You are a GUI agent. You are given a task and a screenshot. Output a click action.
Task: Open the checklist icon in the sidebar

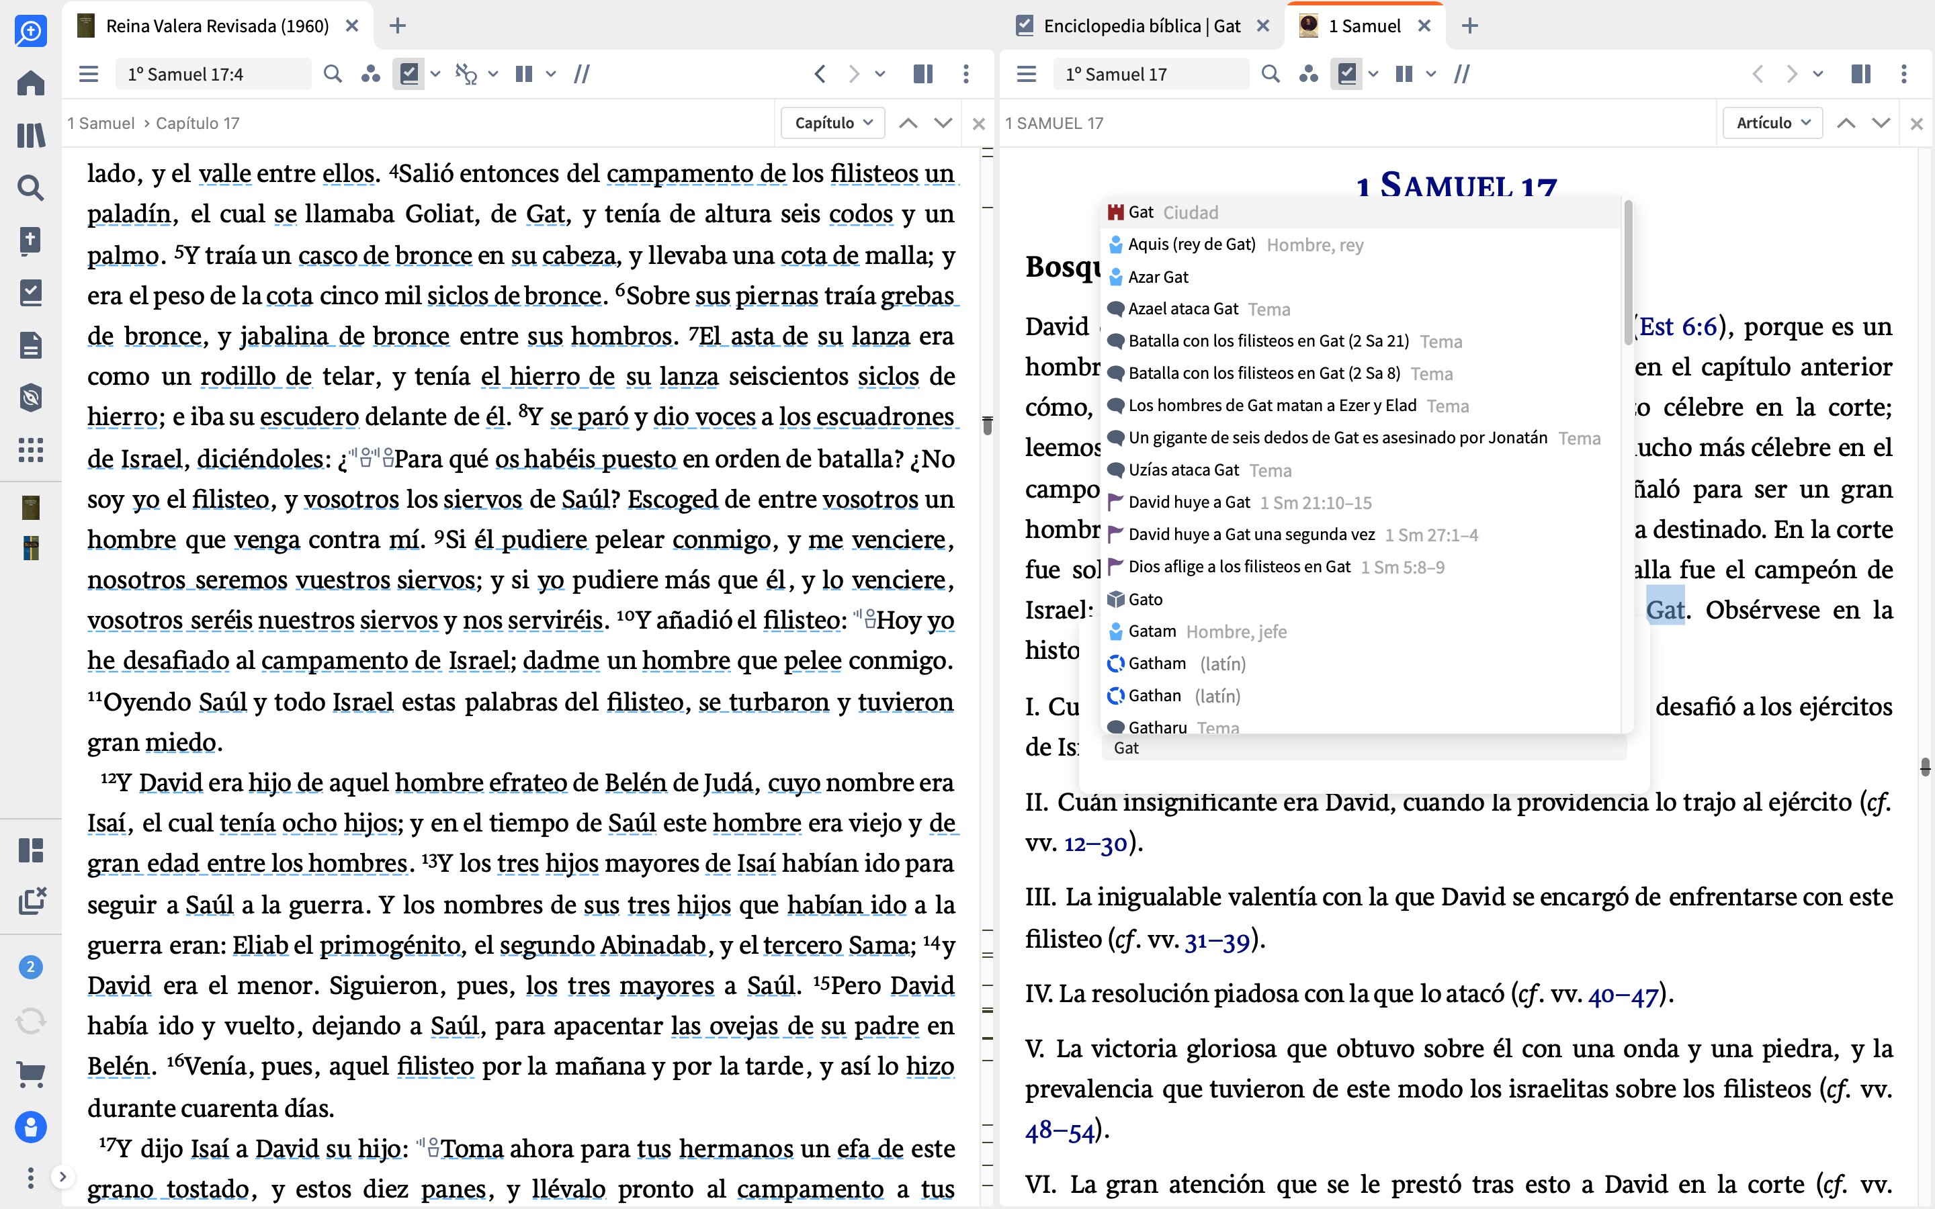pyautogui.click(x=30, y=293)
